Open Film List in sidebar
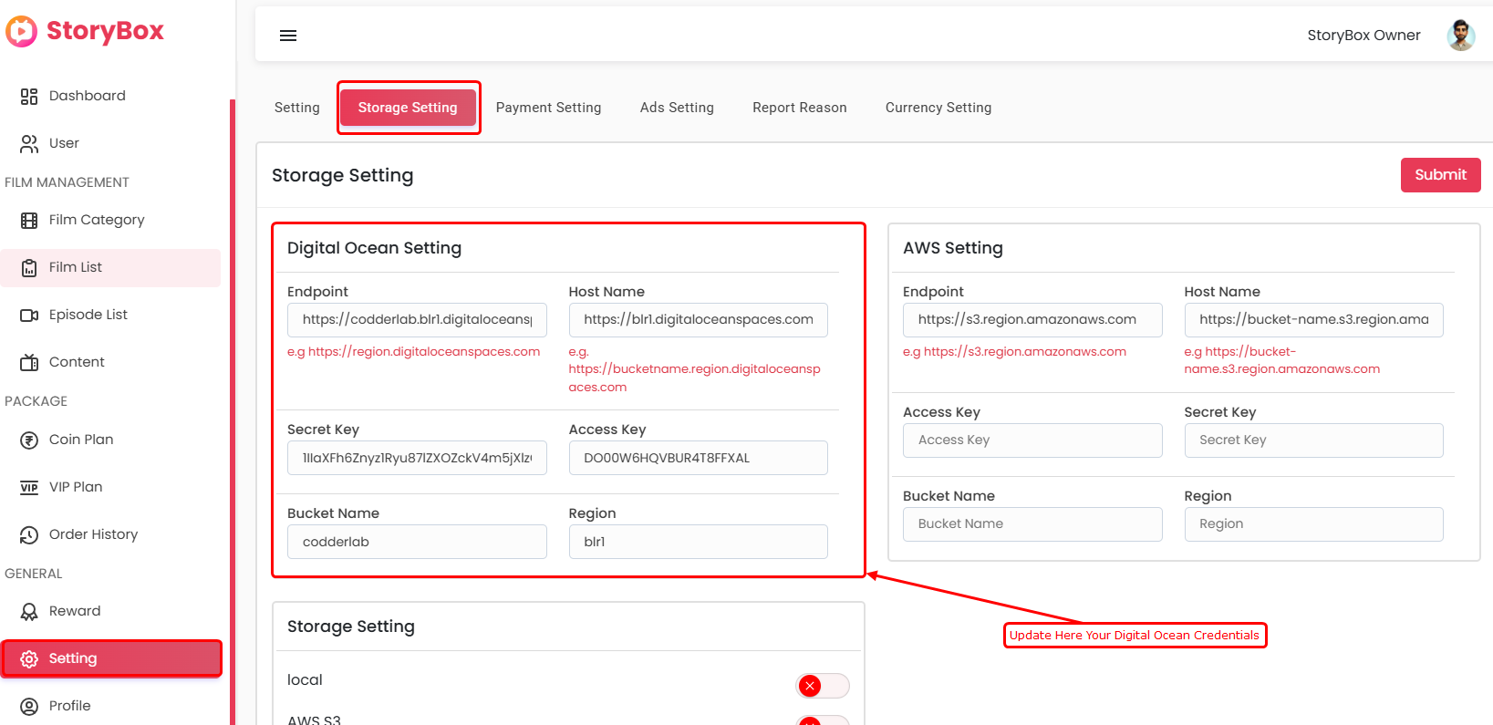This screenshot has height=725, width=1493. point(76,267)
